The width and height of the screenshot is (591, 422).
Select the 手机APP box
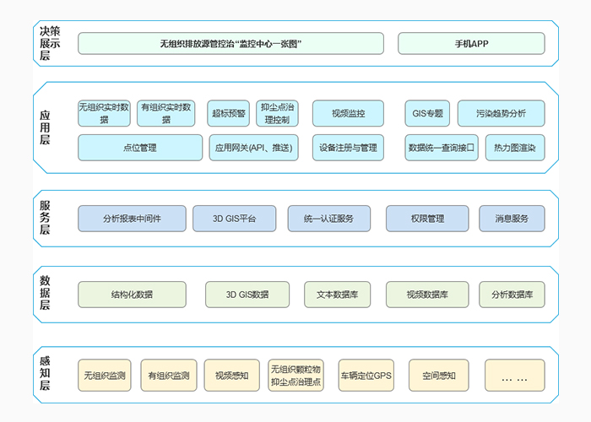coord(471,43)
